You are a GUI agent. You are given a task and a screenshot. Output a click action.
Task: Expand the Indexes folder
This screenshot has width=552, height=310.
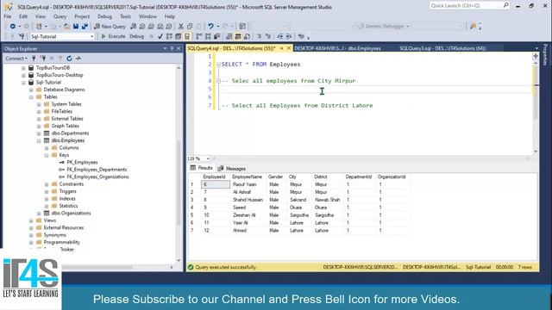point(47,199)
